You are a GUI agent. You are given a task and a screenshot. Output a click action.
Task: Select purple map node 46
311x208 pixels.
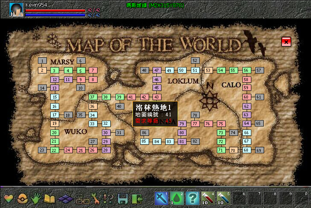(x=157, y=80)
